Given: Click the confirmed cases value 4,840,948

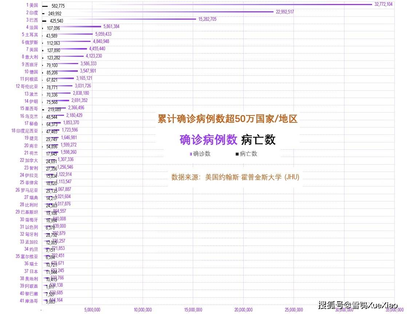Looking at the screenshot, I should 101,41.
